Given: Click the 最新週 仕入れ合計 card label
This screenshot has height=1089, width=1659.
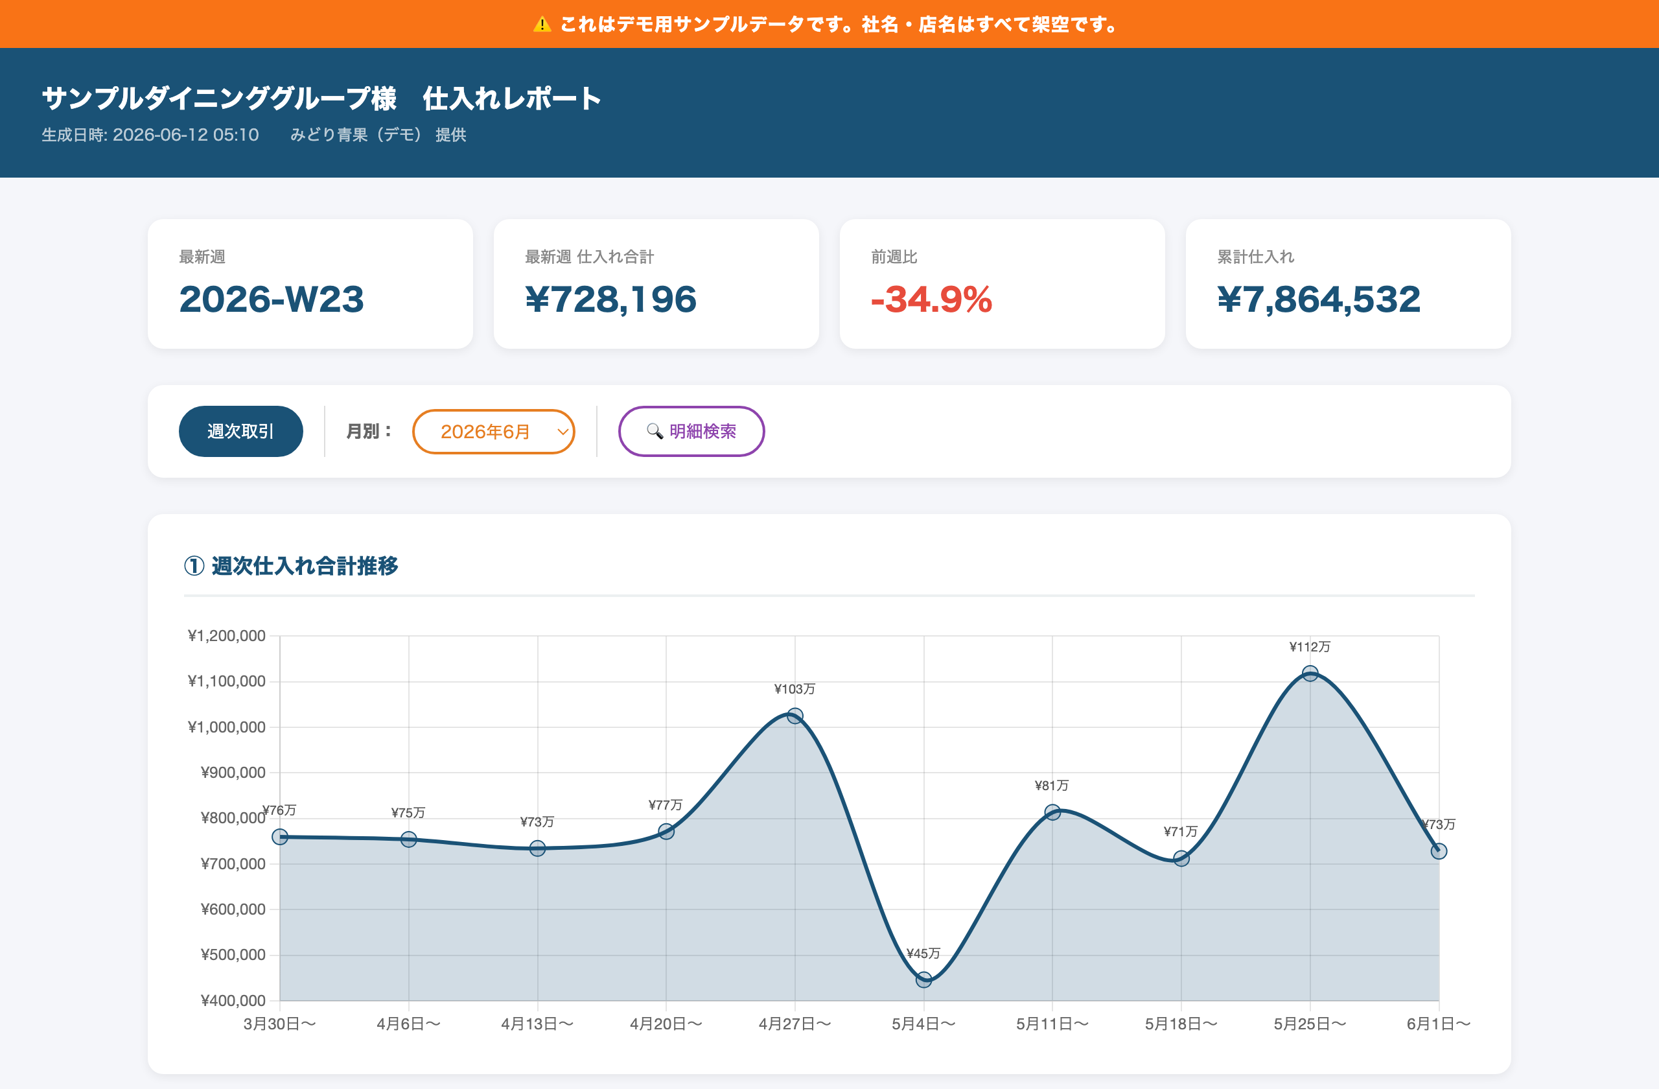Looking at the screenshot, I should coord(589,257).
